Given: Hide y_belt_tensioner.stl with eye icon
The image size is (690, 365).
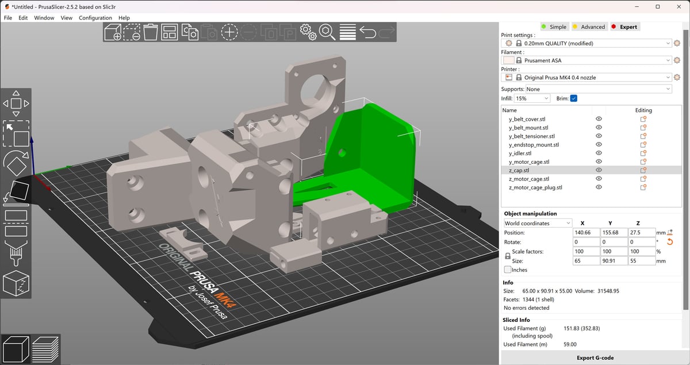Looking at the screenshot, I should pyautogui.click(x=599, y=136).
